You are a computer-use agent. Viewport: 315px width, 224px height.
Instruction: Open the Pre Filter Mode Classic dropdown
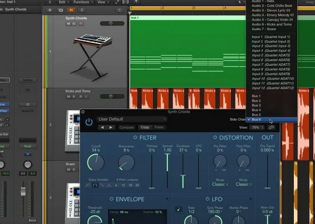[220, 184]
